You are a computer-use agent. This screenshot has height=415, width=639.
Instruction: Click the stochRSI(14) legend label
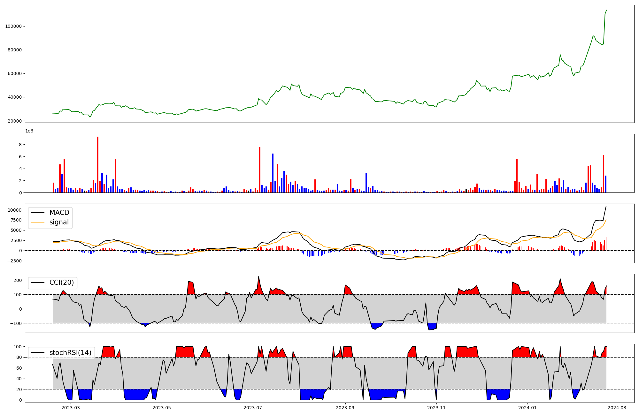[x=70, y=352]
